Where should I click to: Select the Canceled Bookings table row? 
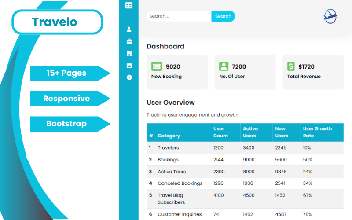[245, 183]
